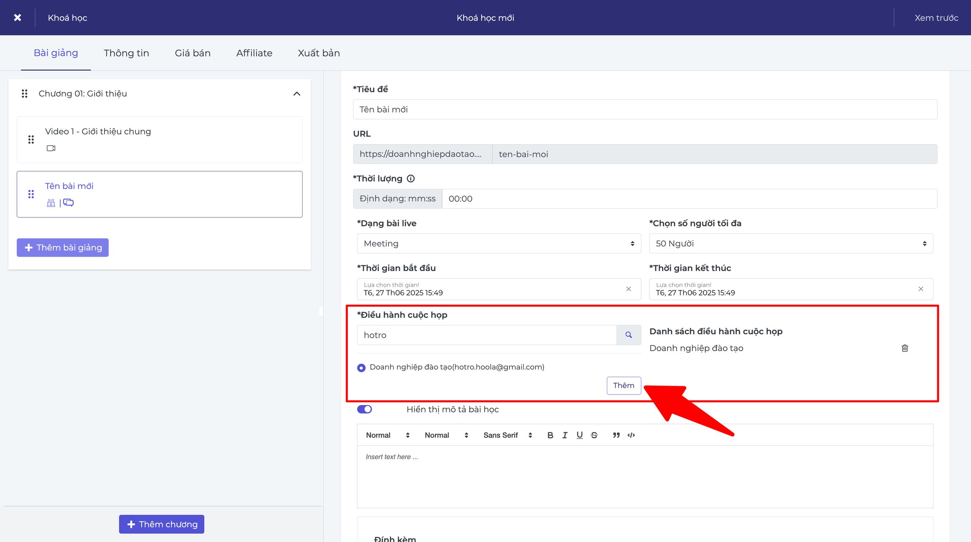Clear the Thời gian bắt đầu value
This screenshot has width=971, height=542.
(x=628, y=289)
